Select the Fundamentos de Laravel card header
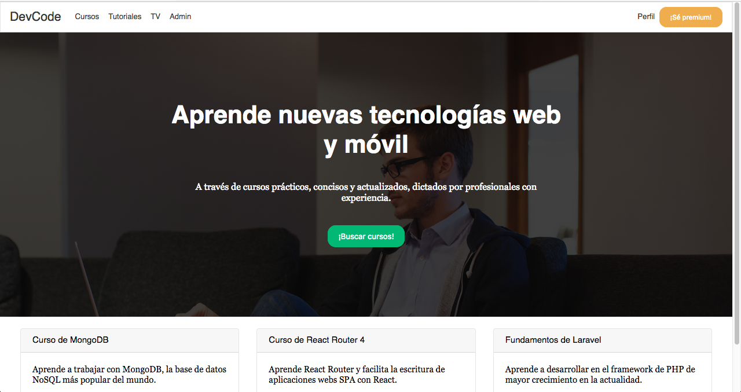 [x=603, y=340]
